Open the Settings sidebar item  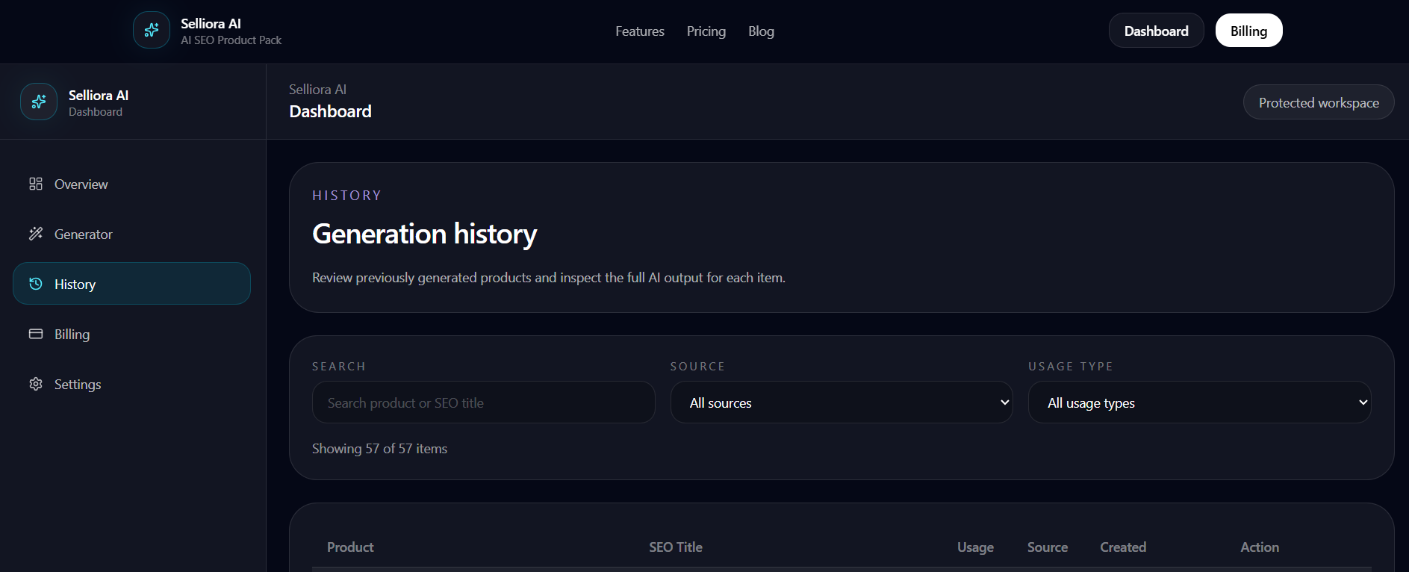[131, 384]
